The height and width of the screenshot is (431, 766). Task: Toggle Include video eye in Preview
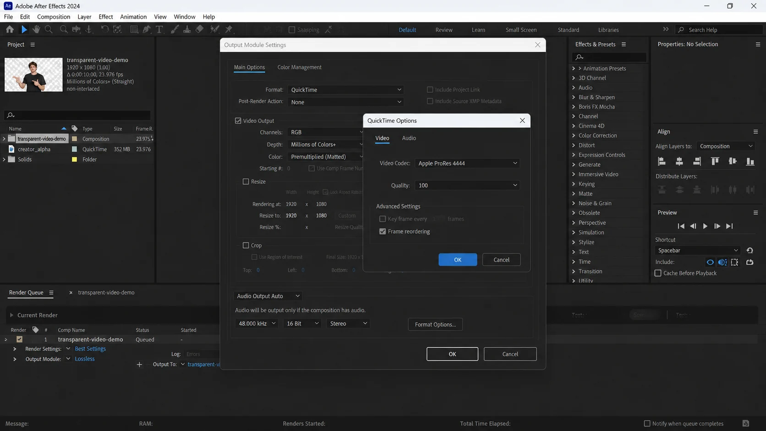pyautogui.click(x=710, y=262)
